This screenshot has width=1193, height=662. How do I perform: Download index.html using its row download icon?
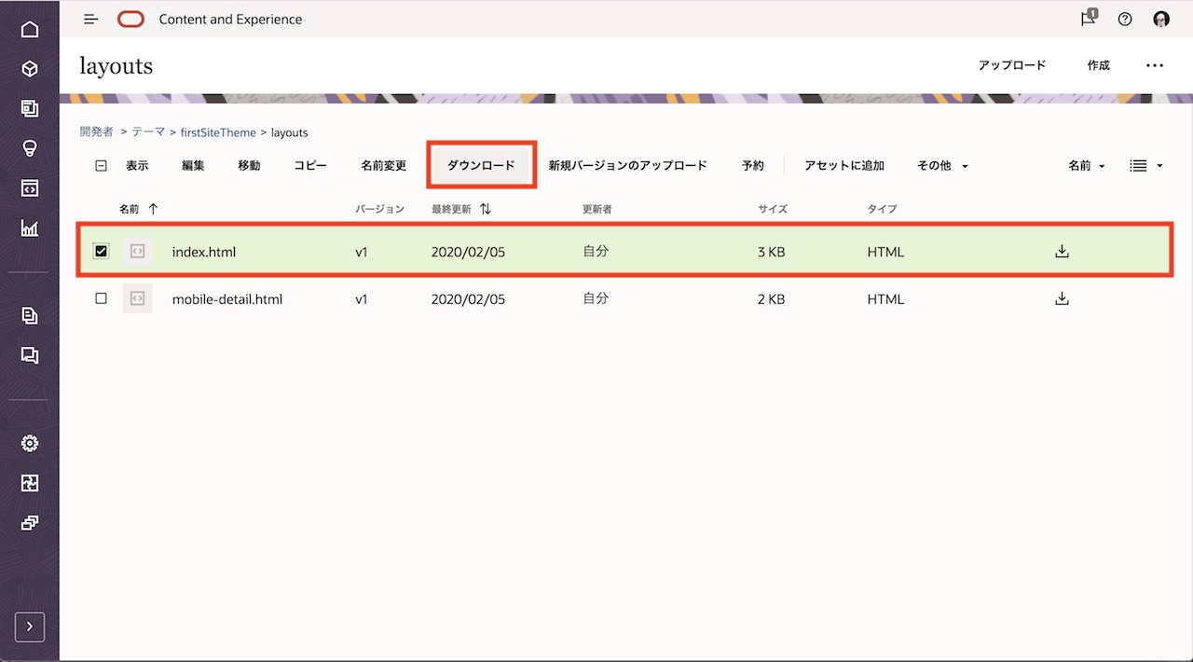[x=1062, y=251]
